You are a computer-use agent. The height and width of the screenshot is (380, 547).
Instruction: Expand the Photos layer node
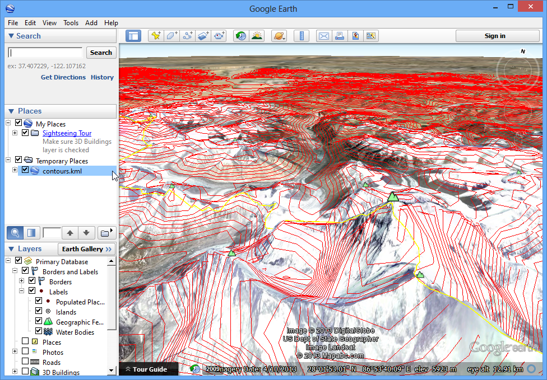(x=15, y=352)
